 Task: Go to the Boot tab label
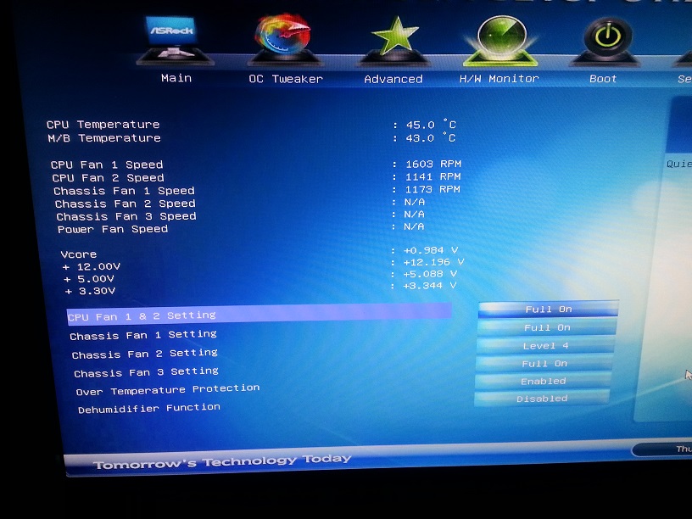[x=604, y=78]
